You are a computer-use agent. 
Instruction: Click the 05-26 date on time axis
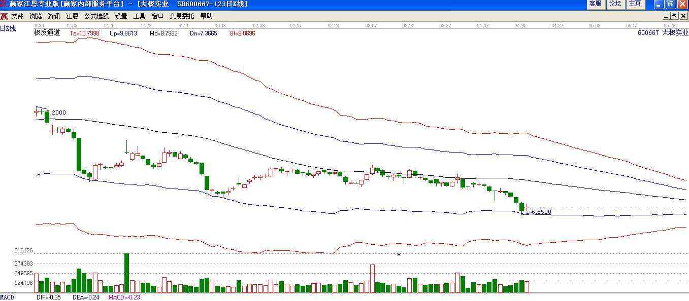click(670, 25)
